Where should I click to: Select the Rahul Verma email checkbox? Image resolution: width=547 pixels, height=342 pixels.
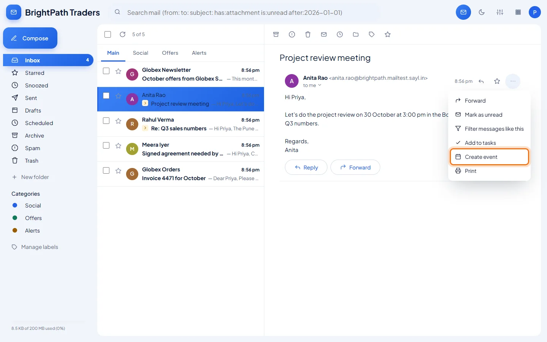click(x=106, y=121)
